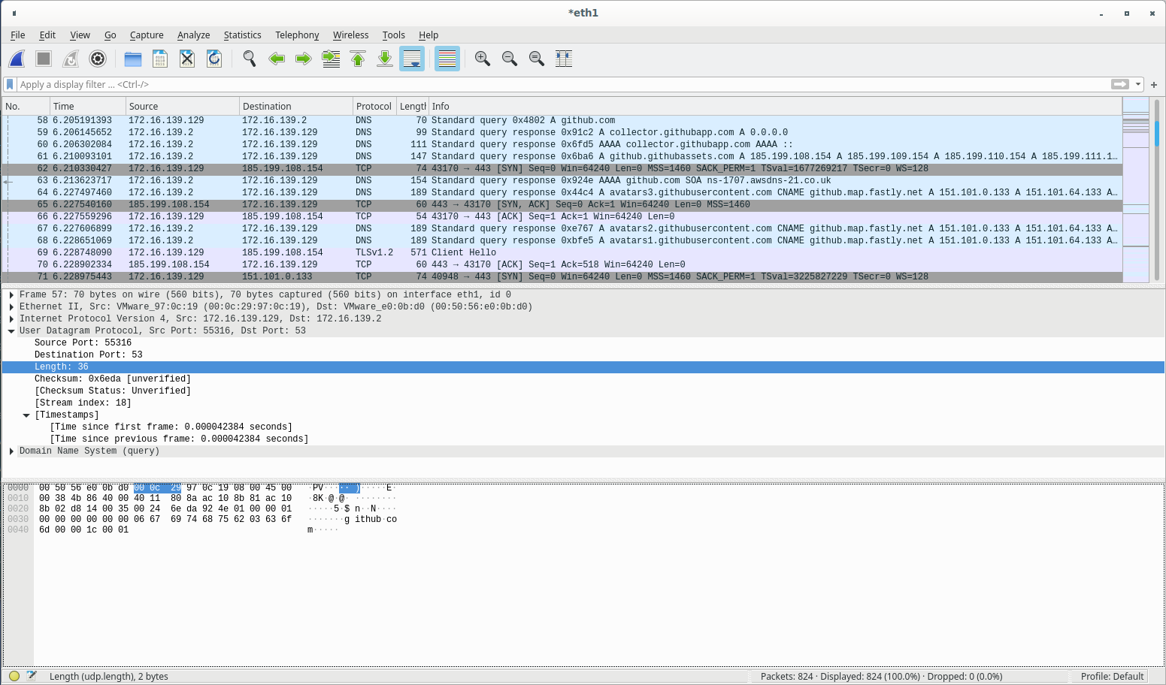Click Profile: Default in status bar

(x=1112, y=676)
